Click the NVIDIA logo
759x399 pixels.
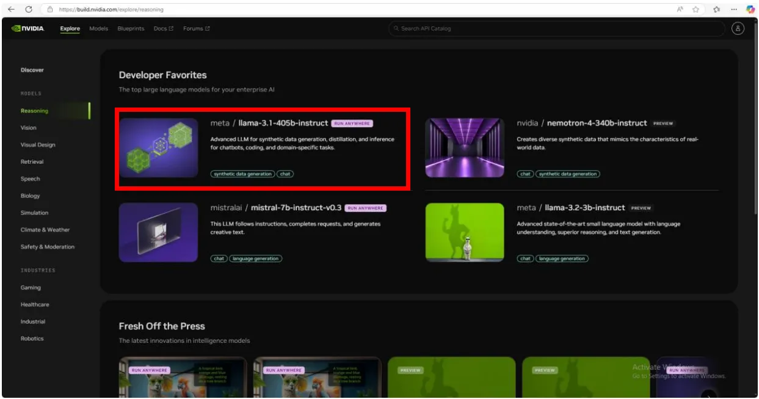coord(28,29)
